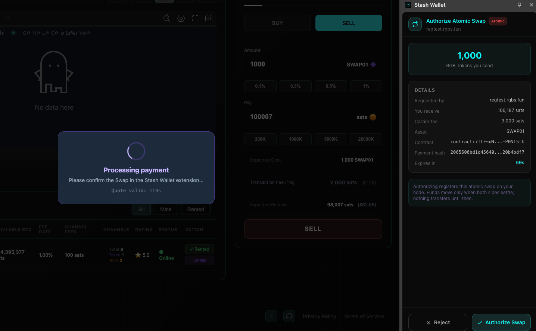536x331 pixels.
Task: Click the Stash Wallet logo icon
Action: (x=408, y=5)
